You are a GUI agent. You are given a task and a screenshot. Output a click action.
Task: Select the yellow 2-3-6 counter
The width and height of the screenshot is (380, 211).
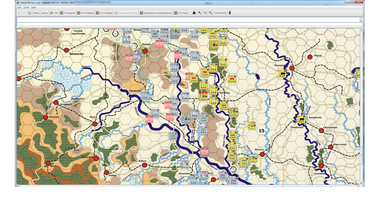(x=213, y=68)
